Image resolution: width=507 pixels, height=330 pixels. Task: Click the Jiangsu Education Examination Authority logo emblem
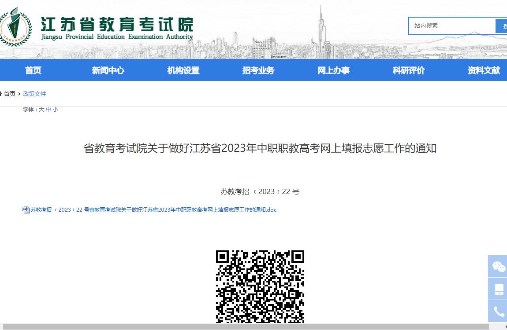click(x=15, y=27)
